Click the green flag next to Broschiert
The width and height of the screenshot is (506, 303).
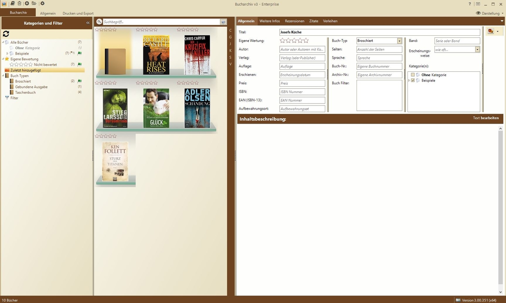pyautogui.click(x=80, y=81)
